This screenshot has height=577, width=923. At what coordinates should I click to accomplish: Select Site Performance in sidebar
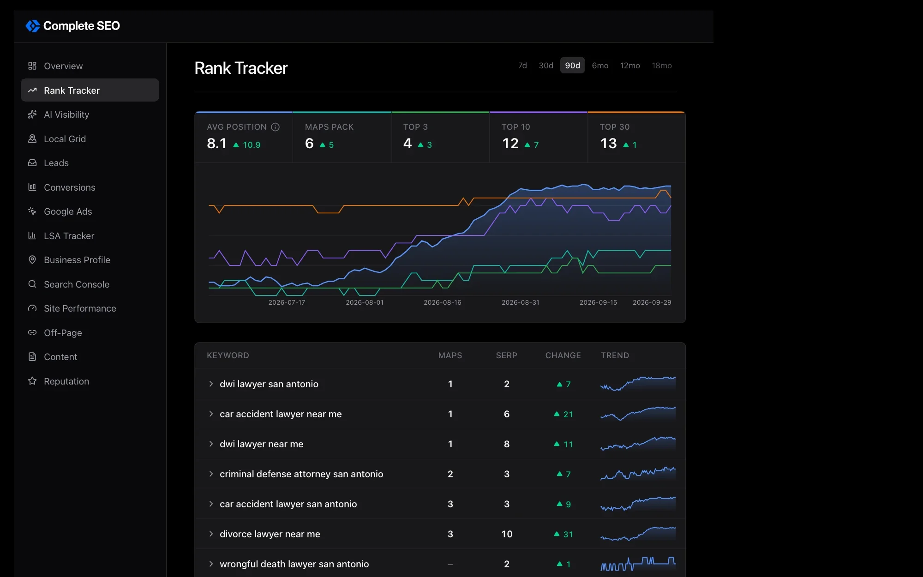90,308
